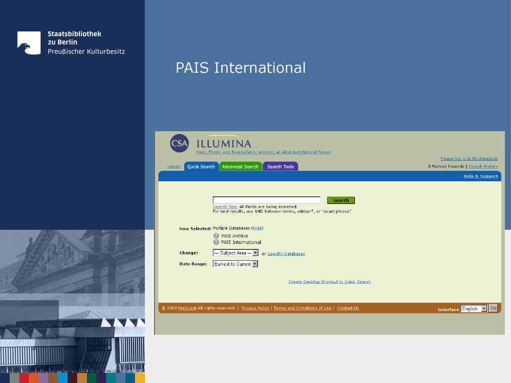Click the ILLUMINA wordmark
The height and width of the screenshot is (383, 511).
click(x=224, y=144)
